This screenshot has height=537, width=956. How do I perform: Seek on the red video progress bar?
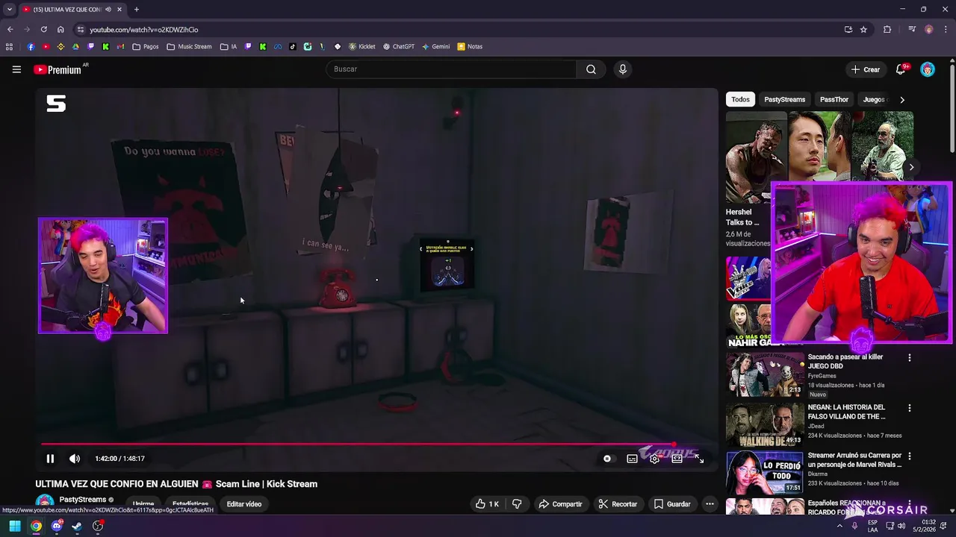[359, 445]
